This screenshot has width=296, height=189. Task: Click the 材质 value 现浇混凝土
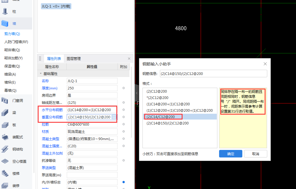[x=92, y=131]
